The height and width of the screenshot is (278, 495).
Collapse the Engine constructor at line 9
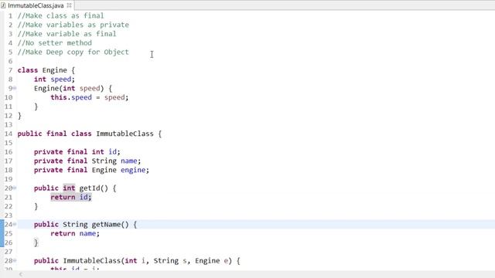(15, 88)
